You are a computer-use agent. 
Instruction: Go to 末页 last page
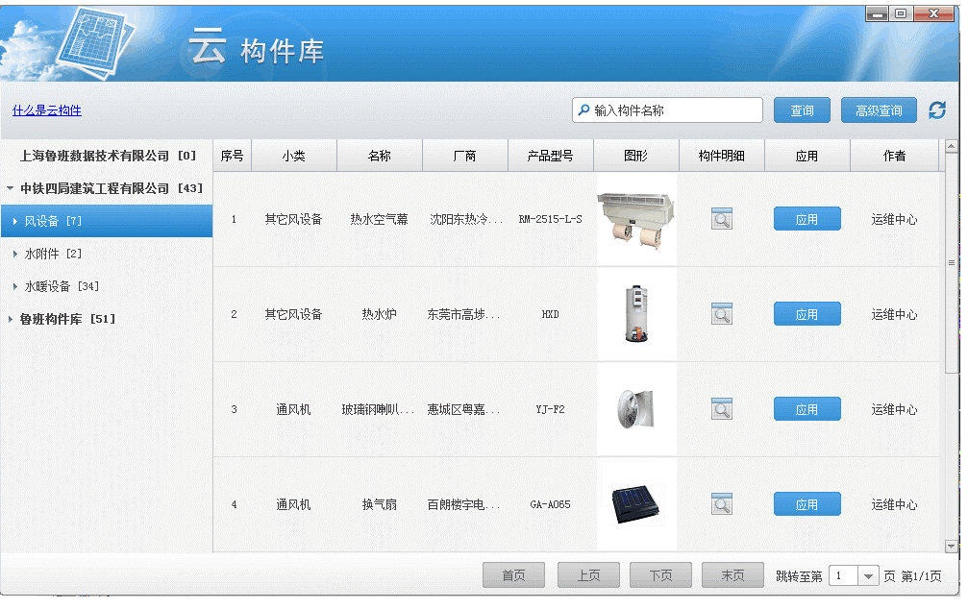coord(732,575)
